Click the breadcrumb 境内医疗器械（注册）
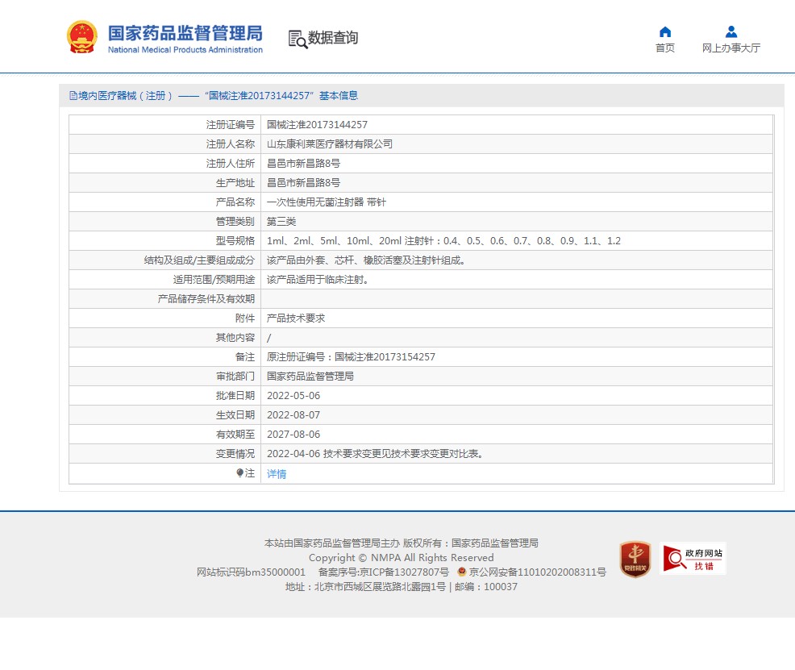 [x=125, y=96]
